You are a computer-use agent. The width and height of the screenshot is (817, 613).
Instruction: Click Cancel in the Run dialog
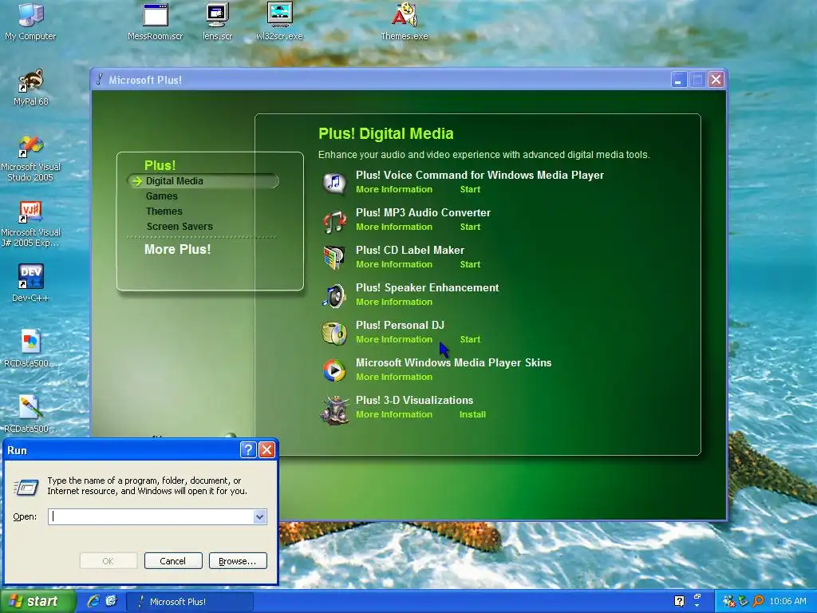(173, 561)
